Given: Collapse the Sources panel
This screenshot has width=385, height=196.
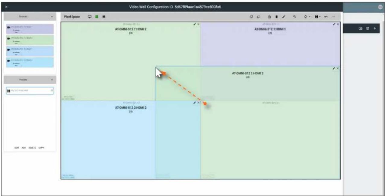Looking at the screenshot, I should click(52, 17).
